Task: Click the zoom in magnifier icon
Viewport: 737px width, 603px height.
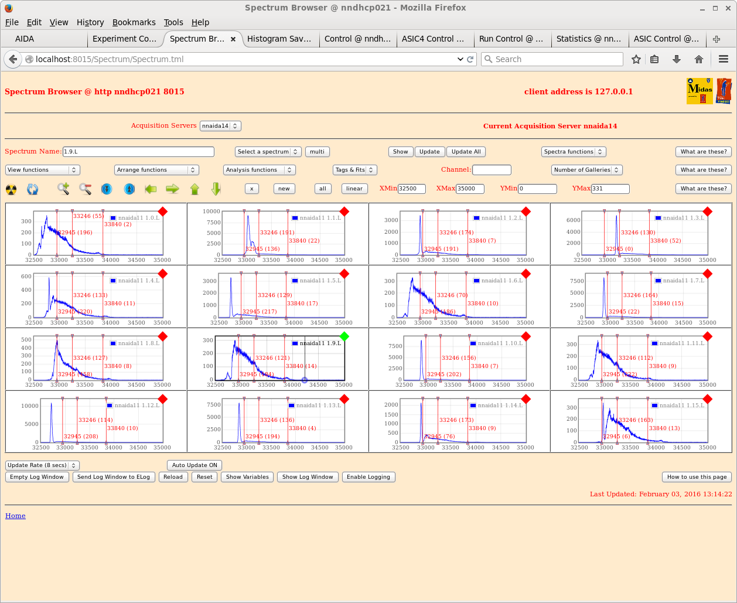Action: coord(63,189)
